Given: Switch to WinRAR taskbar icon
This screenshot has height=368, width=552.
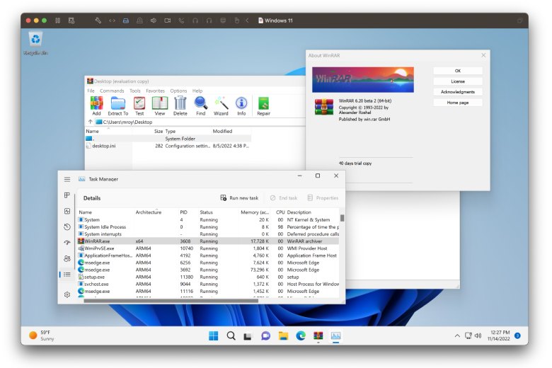Looking at the screenshot, I should click(318, 336).
